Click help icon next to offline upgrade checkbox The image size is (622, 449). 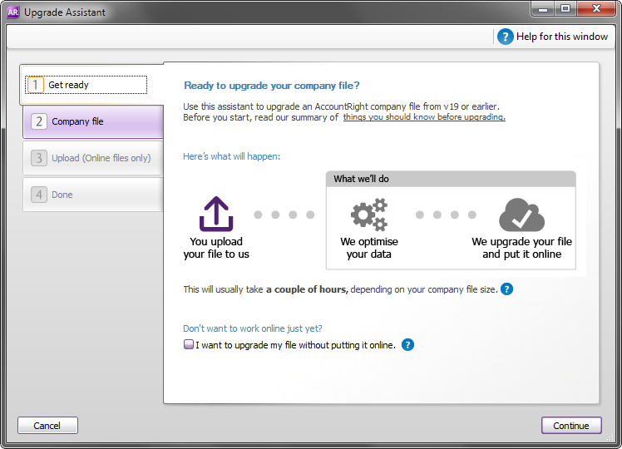[x=407, y=345]
